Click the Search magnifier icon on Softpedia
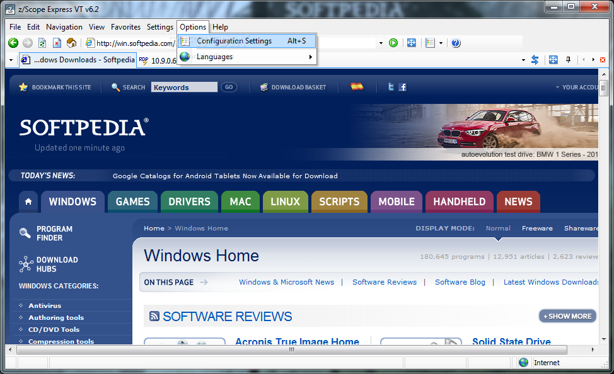The width and height of the screenshot is (614, 374). click(115, 87)
